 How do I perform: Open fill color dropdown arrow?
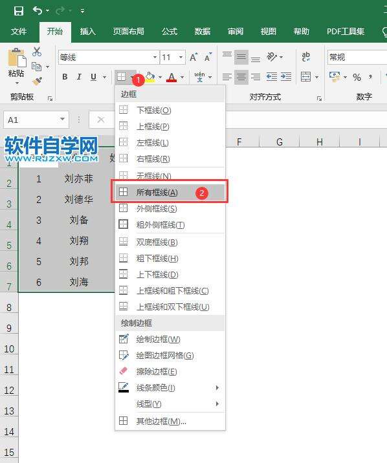160,78
